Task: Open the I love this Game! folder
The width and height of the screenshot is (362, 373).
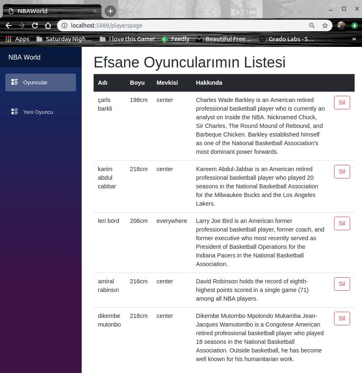Action: click(127, 39)
